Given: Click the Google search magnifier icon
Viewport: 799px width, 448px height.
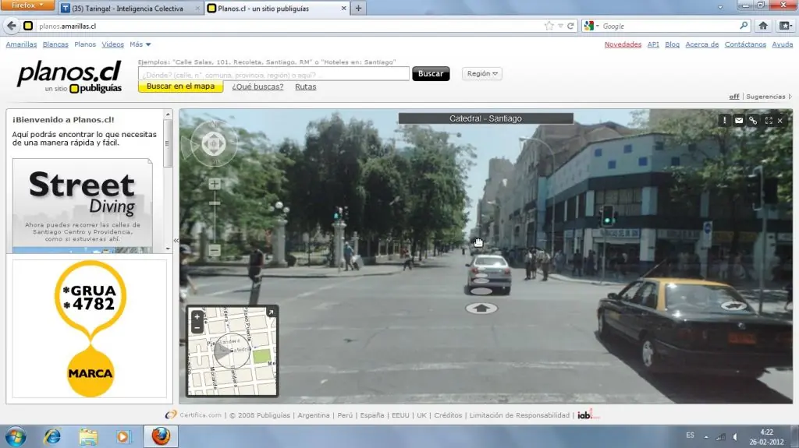Looking at the screenshot, I should pos(744,26).
